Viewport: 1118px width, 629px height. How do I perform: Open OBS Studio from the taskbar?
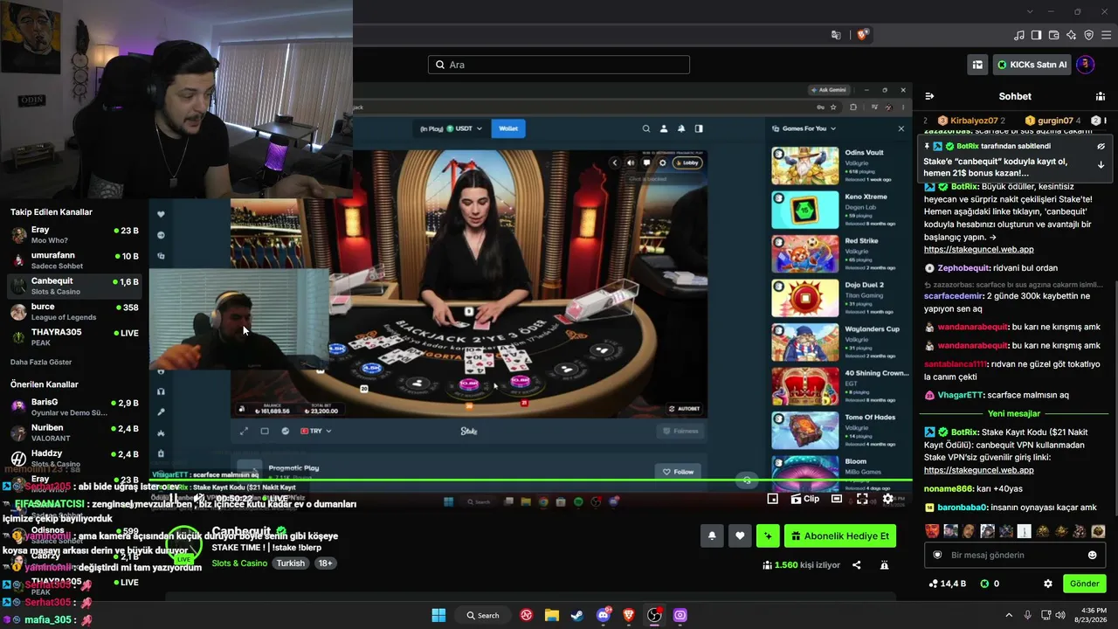pyautogui.click(x=654, y=615)
